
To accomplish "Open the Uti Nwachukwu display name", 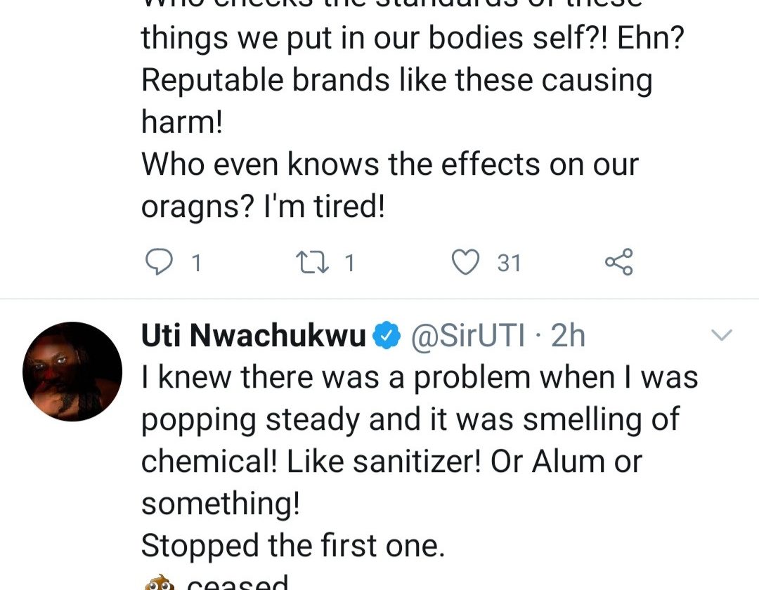I will pos(254,337).
